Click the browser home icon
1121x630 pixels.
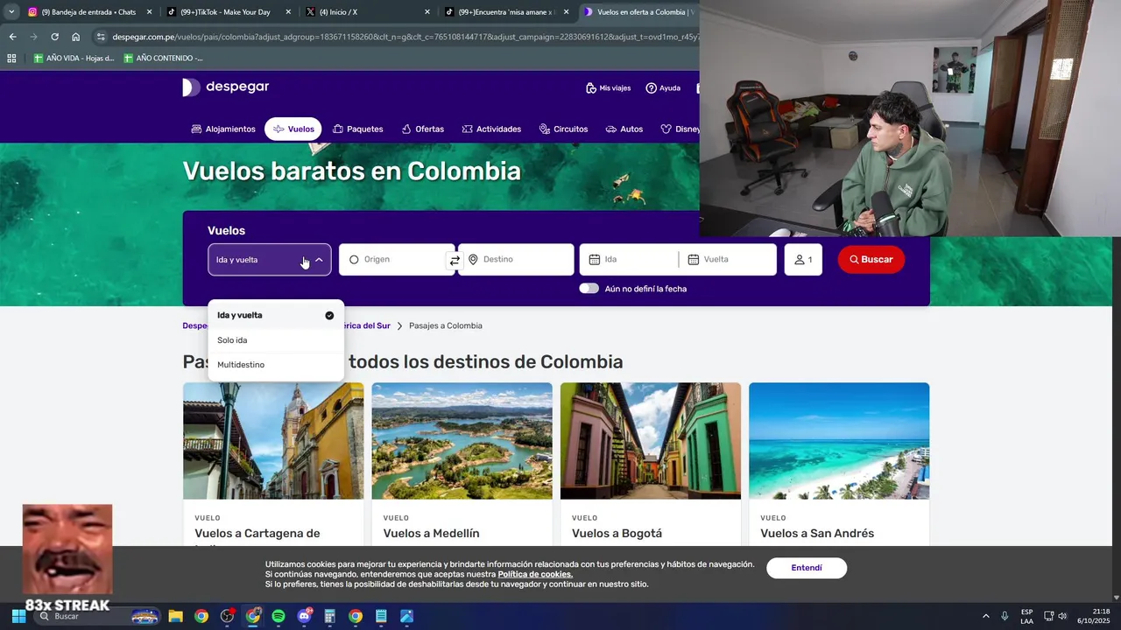75,37
